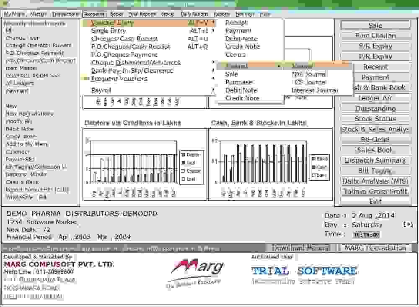Viewport: 419px width, 307px height.
Task: Open the My Menu menu
Action: point(14,14)
